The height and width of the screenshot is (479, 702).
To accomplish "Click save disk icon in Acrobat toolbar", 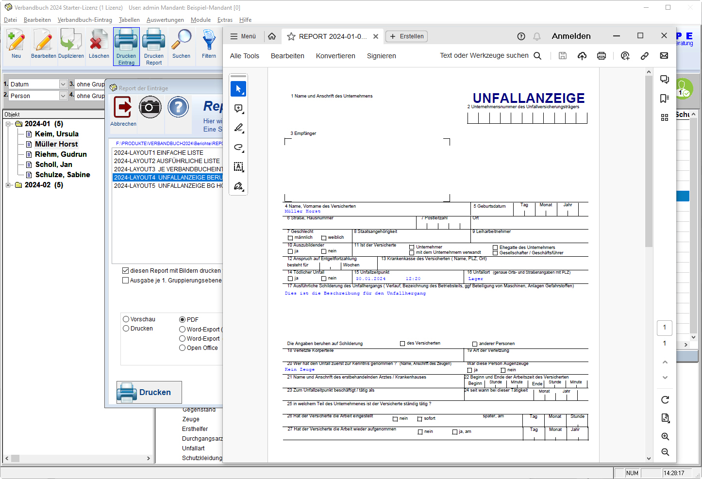I will click(563, 56).
